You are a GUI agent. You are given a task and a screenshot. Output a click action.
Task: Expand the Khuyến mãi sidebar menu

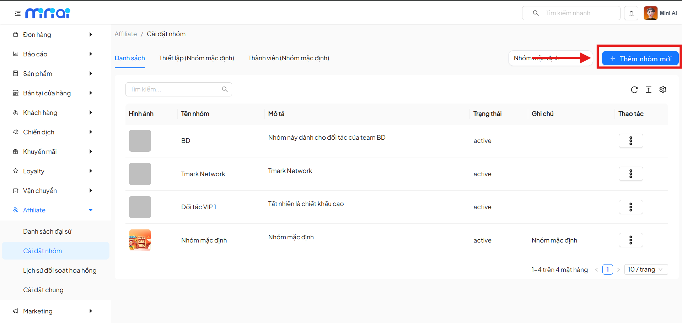[x=53, y=152]
